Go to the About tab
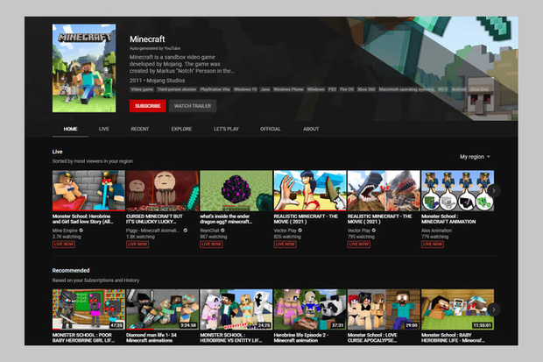Image resolution: width=543 pixels, height=362 pixels. tap(311, 129)
